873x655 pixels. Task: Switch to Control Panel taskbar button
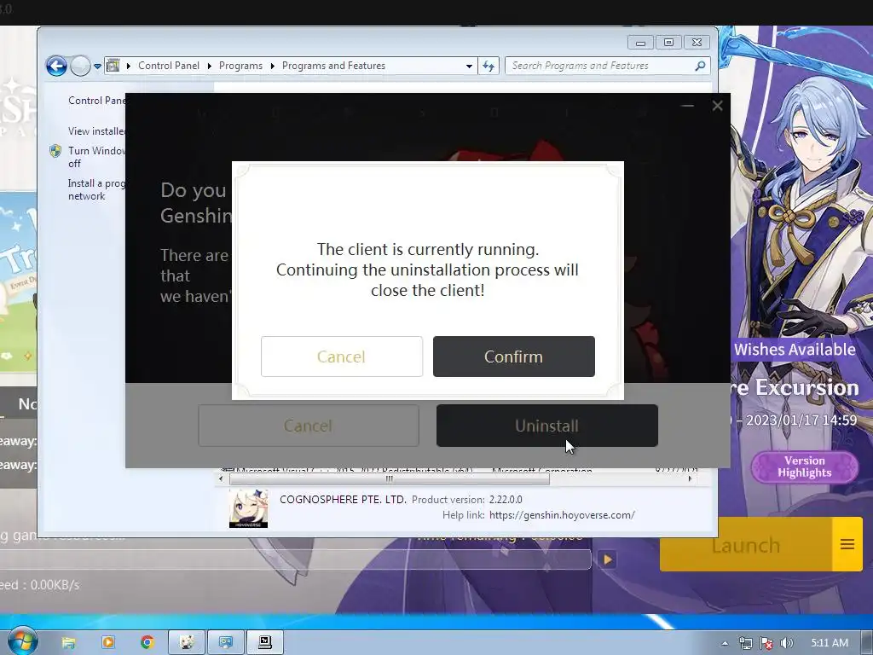pos(226,643)
